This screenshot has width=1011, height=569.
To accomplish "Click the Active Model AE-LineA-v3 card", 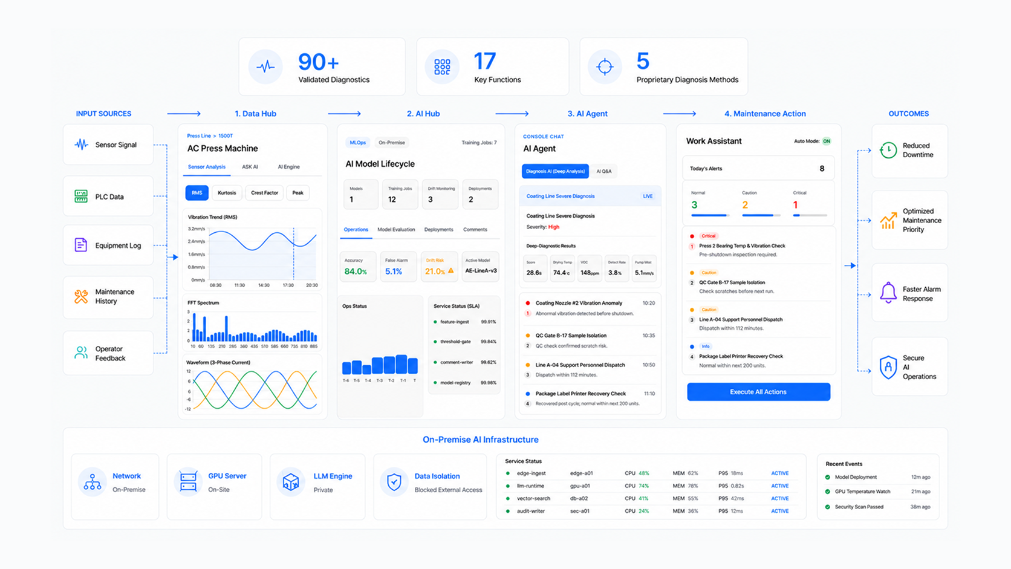I will (481, 267).
